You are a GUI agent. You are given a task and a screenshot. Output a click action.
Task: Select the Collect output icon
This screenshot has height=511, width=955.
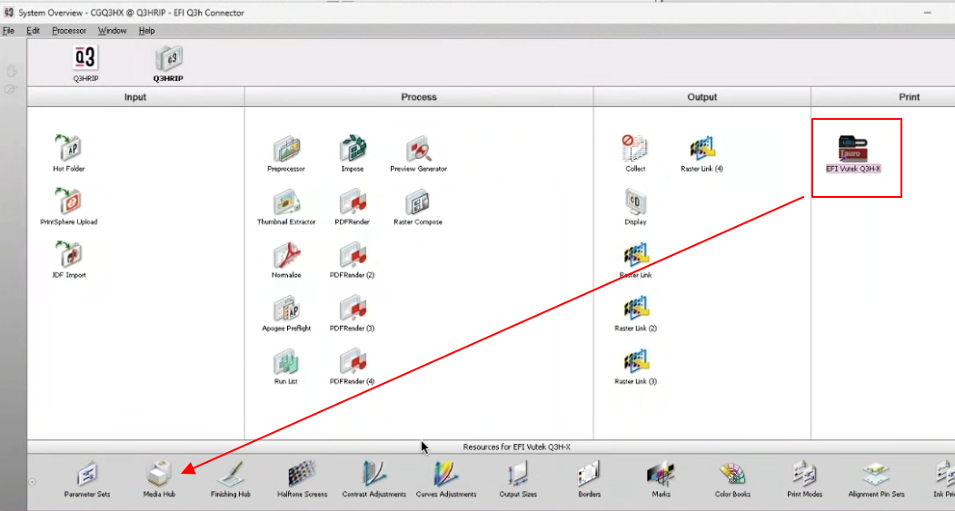coord(635,148)
